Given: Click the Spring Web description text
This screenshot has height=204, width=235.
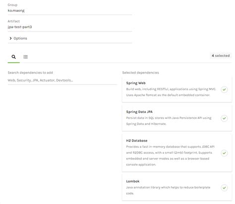Looking at the screenshot, I should coord(171,92).
